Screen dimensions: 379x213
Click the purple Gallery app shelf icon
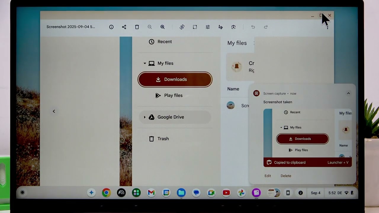click(x=256, y=193)
